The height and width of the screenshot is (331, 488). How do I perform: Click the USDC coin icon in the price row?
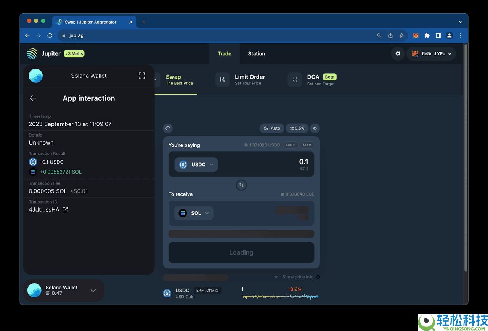(x=167, y=293)
